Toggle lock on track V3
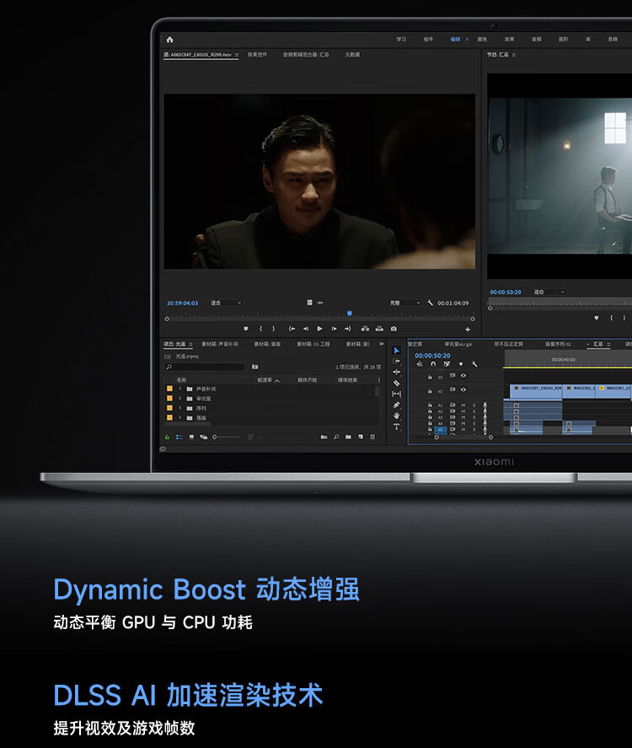 point(430,377)
